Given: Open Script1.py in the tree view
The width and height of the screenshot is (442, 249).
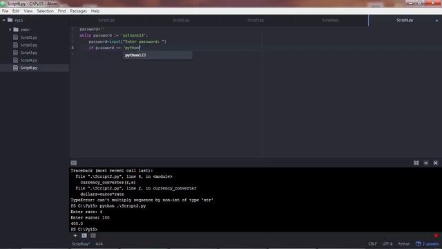Looking at the screenshot, I should [x=29, y=37].
